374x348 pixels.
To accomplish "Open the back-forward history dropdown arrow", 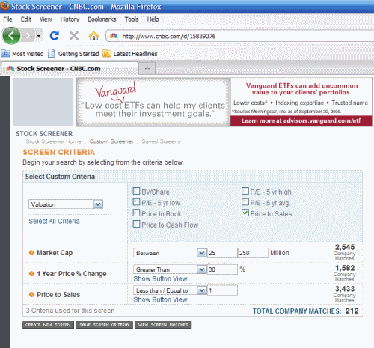I will (39, 36).
